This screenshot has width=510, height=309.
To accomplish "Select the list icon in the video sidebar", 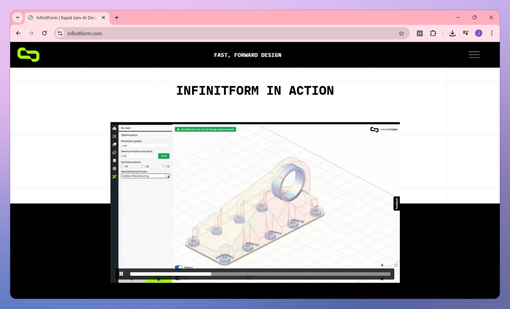I will click(x=114, y=136).
